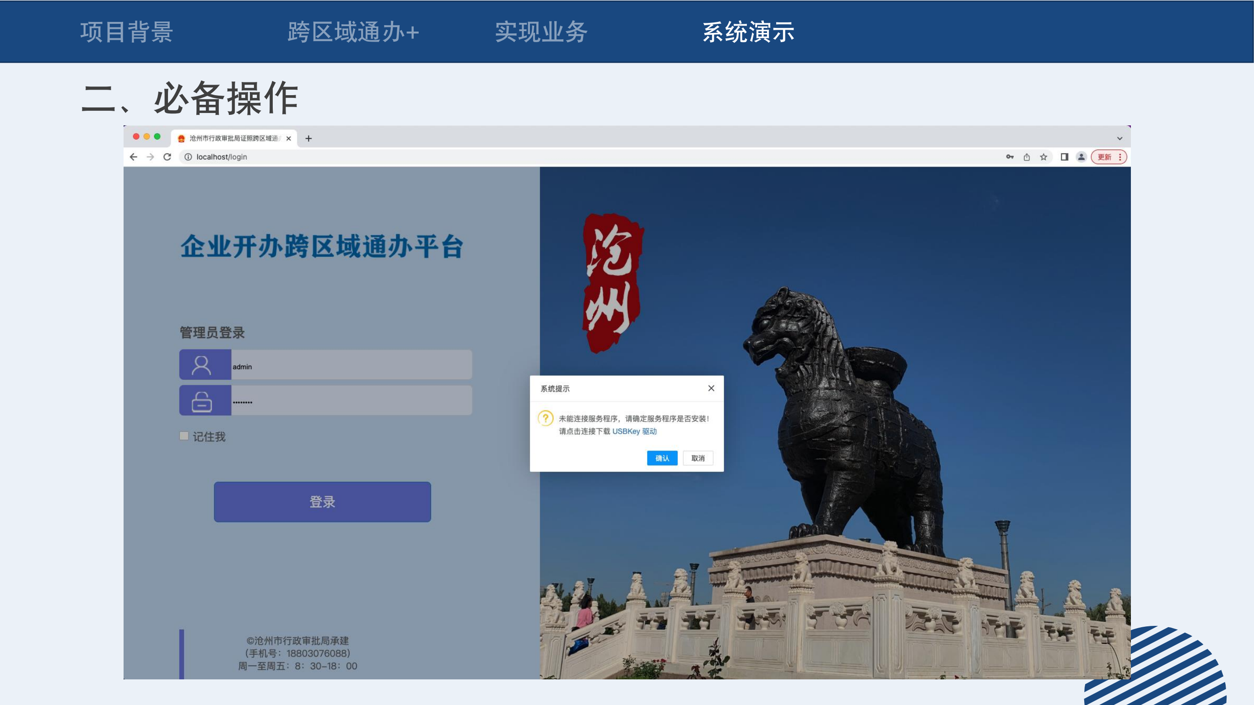The height and width of the screenshot is (705, 1254).
Task: Open a new tab with plus button
Action: tap(308, 138)
